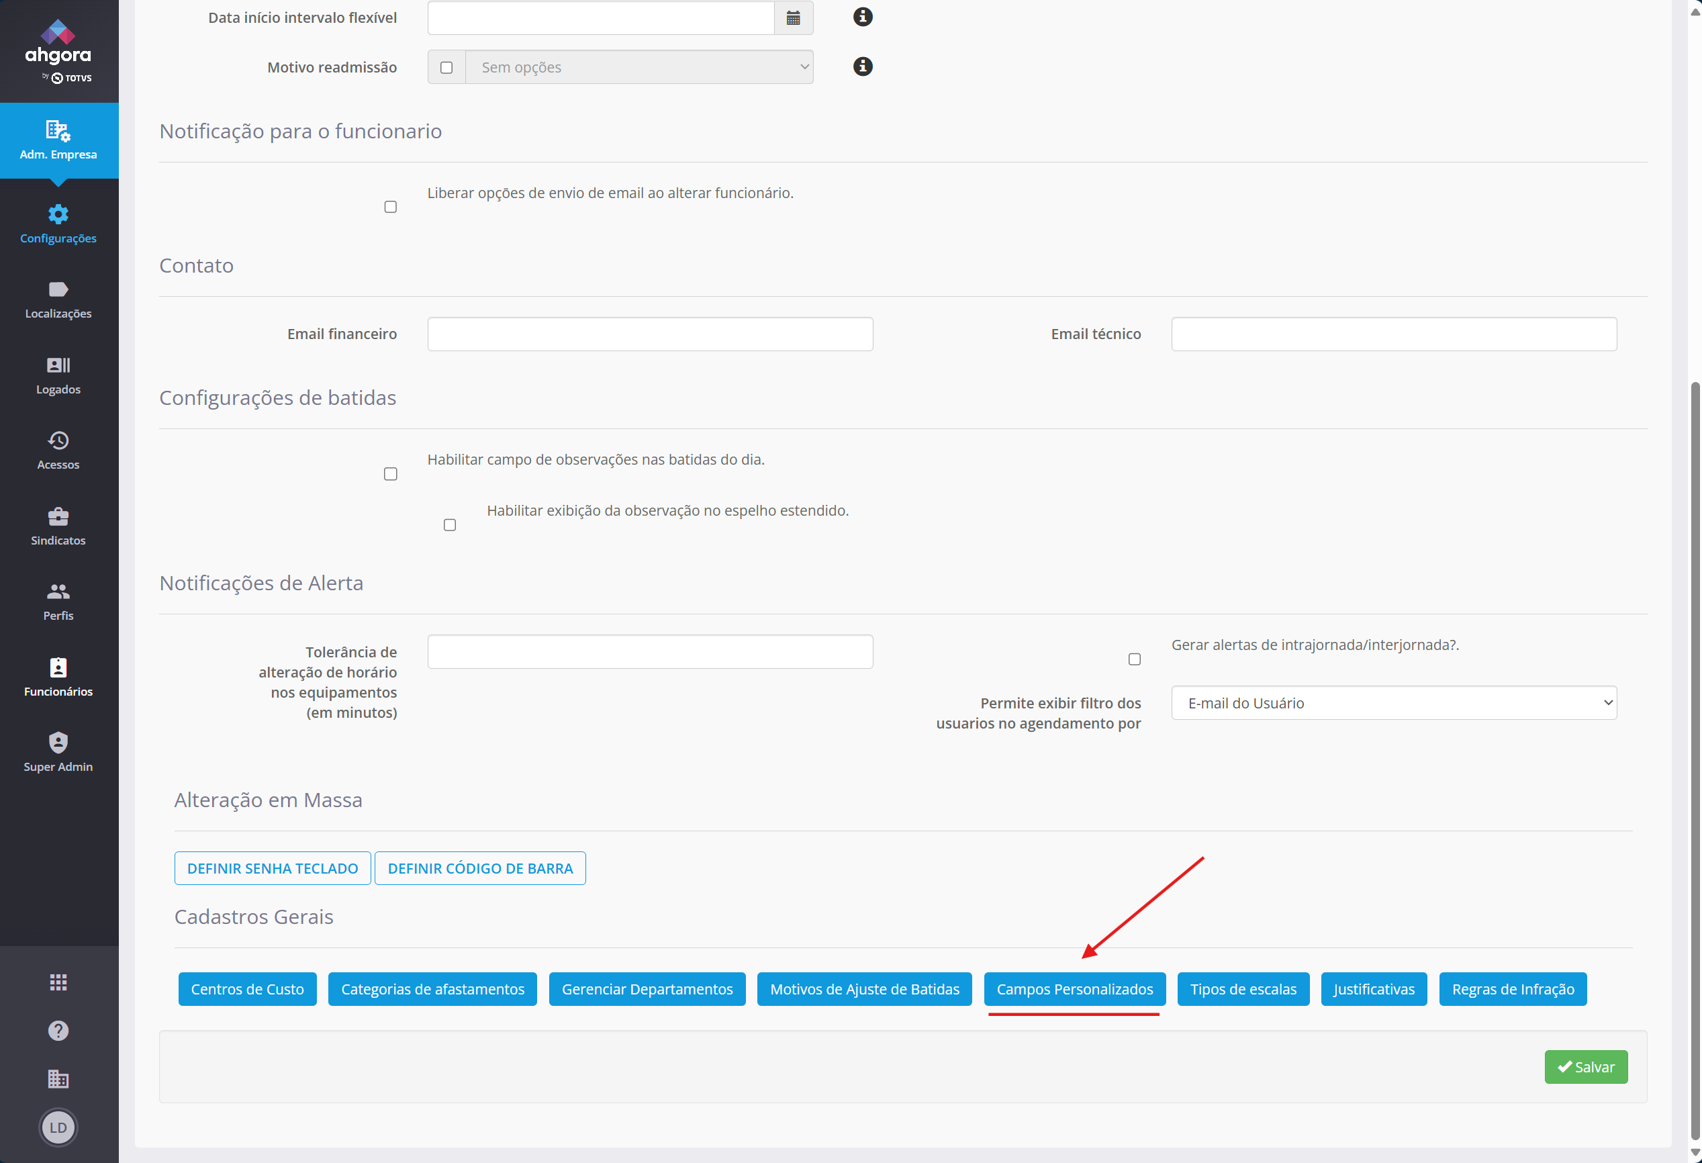Enable Gerar alertas de intrajornada/interjornada checkbox
Screen dimensions: 1702x1163
tap(1135, 659)
